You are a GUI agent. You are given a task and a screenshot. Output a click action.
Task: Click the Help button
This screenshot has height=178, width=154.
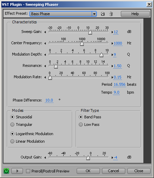[135, 14]
